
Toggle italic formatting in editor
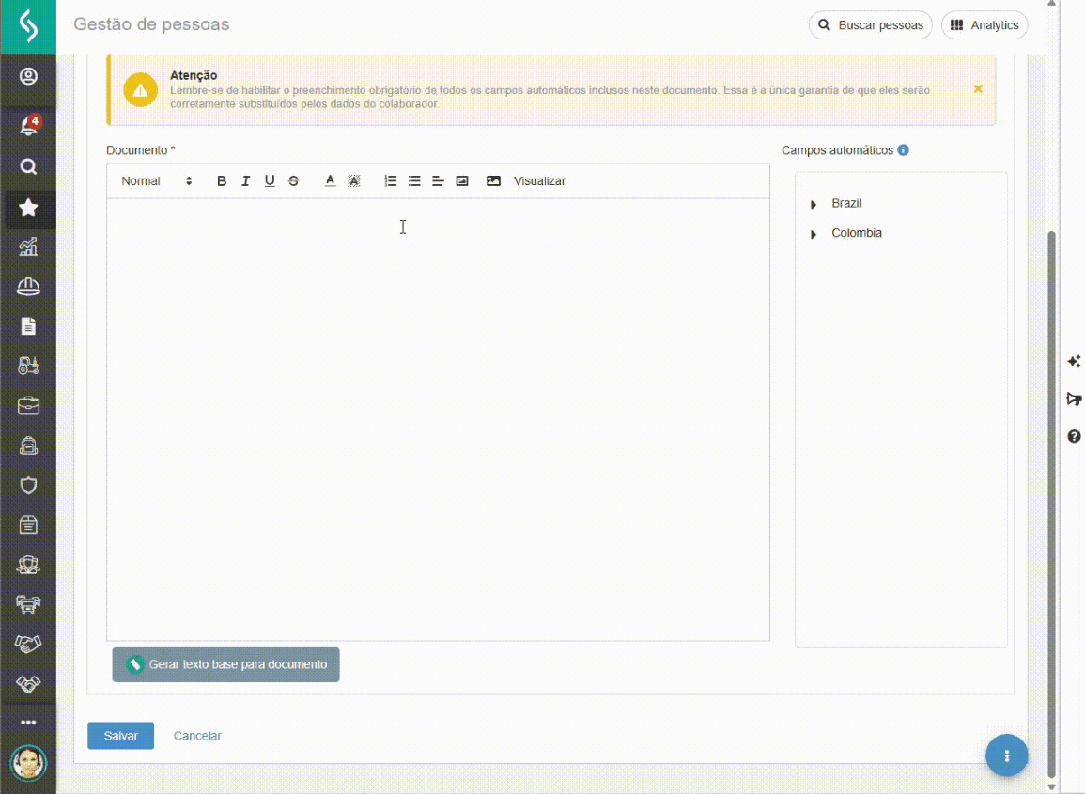[x=245, y=180]
